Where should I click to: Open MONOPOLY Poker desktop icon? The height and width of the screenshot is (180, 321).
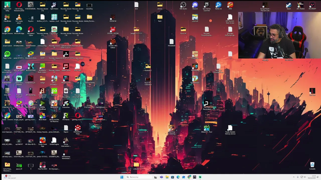78,129
